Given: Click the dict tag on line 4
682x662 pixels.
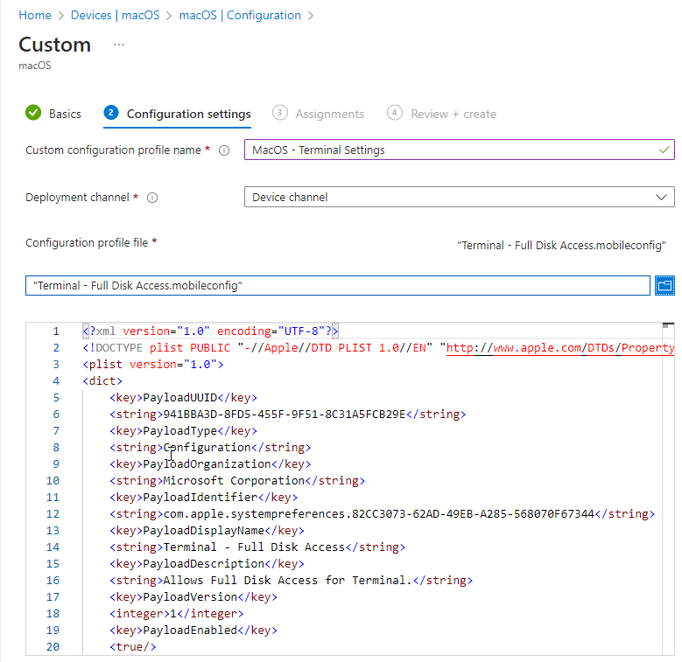Looking at the screenshot, I should coord(102,381).
